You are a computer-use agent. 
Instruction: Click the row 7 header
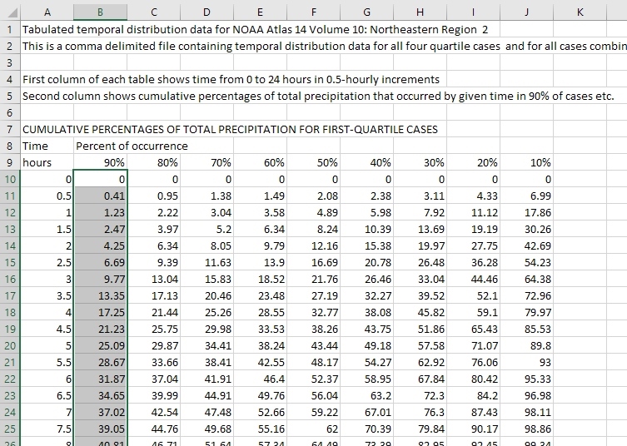[10, 129]
